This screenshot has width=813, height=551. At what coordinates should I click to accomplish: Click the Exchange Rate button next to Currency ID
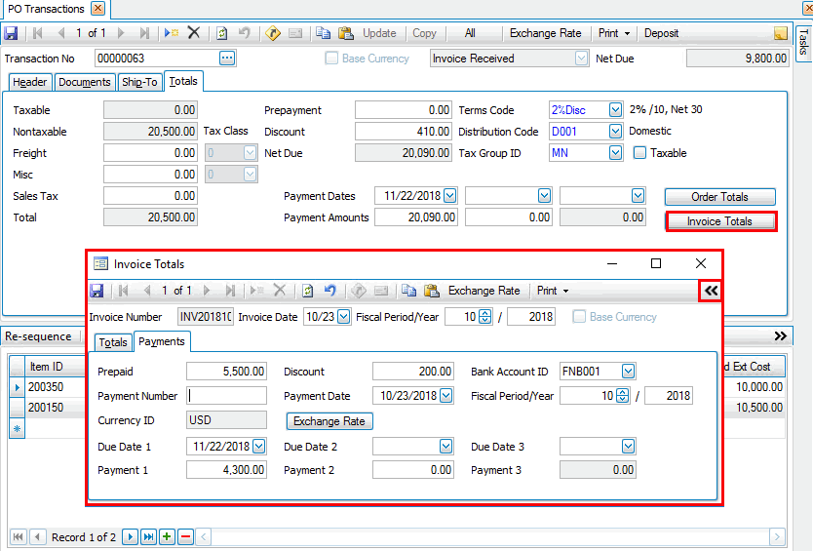329,421
